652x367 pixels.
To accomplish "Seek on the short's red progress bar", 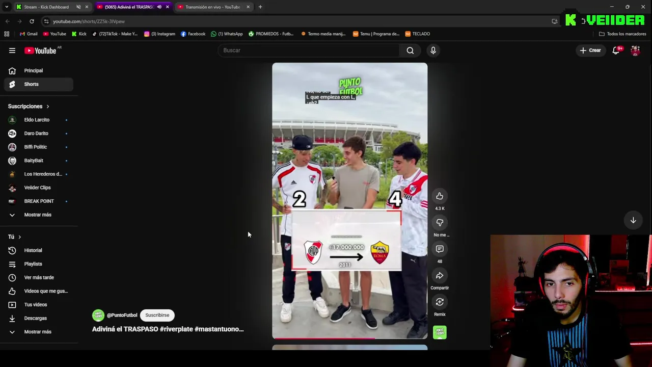I will [x=349, y=338].
